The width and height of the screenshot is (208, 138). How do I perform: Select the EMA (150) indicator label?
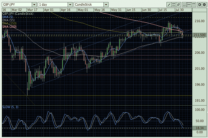[x=9, y=23]
